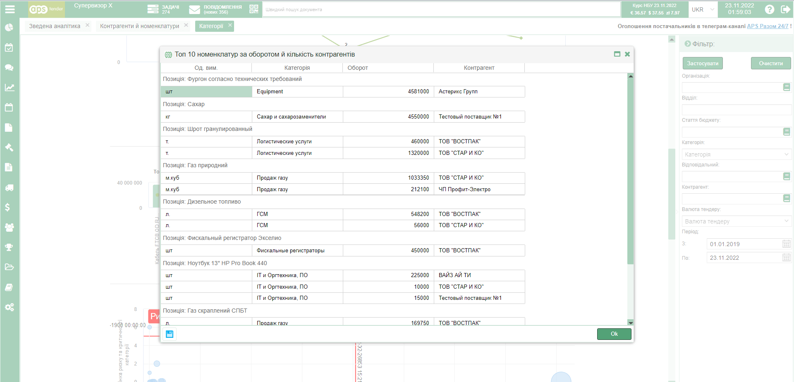Open the users group sidebar icon
794x382 pixels.
pyautogui.click(x=9, y=227)
